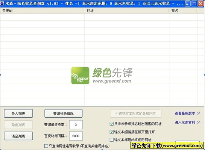
Task: Close the 站长收录查询器 window
Action: point(201,3)
